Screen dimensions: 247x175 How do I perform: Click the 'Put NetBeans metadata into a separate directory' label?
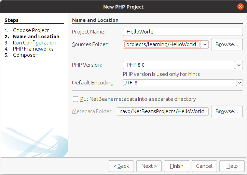138,99
